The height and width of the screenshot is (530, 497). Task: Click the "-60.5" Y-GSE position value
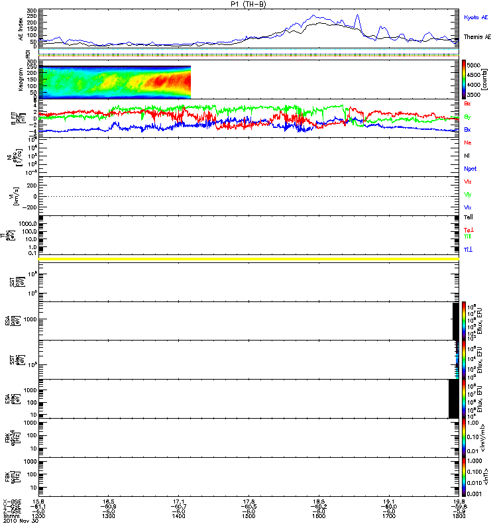248,507
